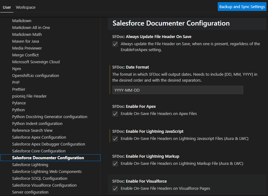Open the Server configuration section
The width and height of the screenshot is (268, 196).
click(x=30, y=192)
